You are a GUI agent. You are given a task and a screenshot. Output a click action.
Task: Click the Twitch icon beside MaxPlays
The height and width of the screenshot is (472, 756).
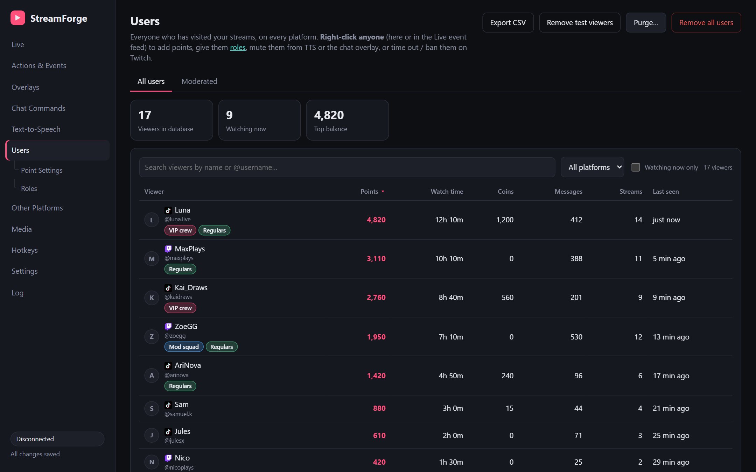tap(168, 249)
